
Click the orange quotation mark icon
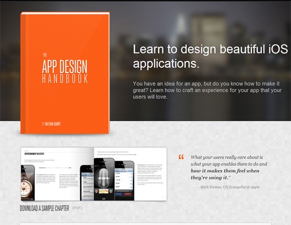tap(181, 157)
